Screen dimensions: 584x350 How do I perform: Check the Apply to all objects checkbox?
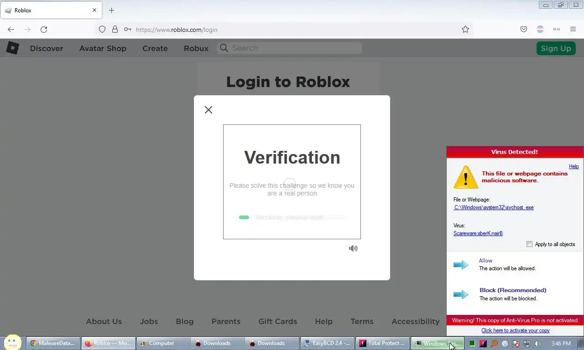(529, 244)
